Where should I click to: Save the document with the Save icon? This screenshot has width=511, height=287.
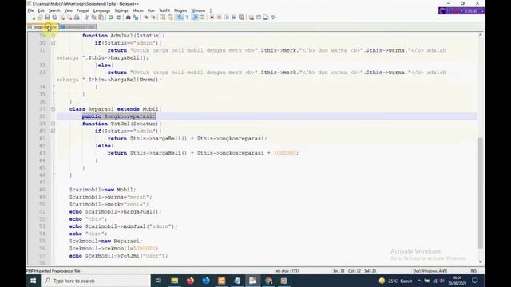click(47, 18)
